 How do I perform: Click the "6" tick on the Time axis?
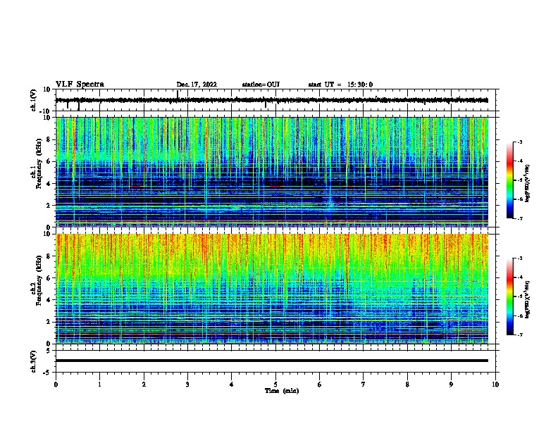(x=320, y=385)
